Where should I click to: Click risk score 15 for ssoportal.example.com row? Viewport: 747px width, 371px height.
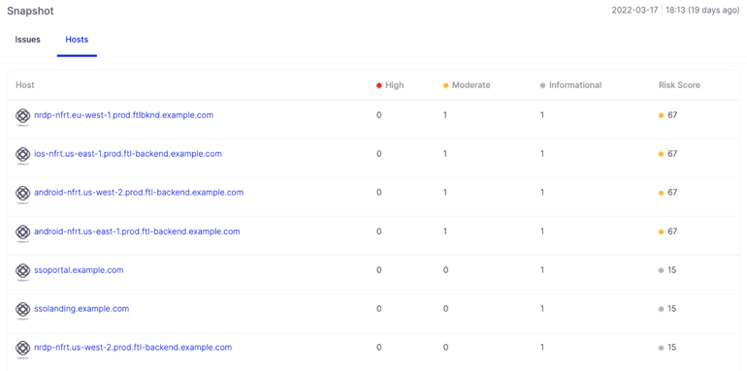667,270
